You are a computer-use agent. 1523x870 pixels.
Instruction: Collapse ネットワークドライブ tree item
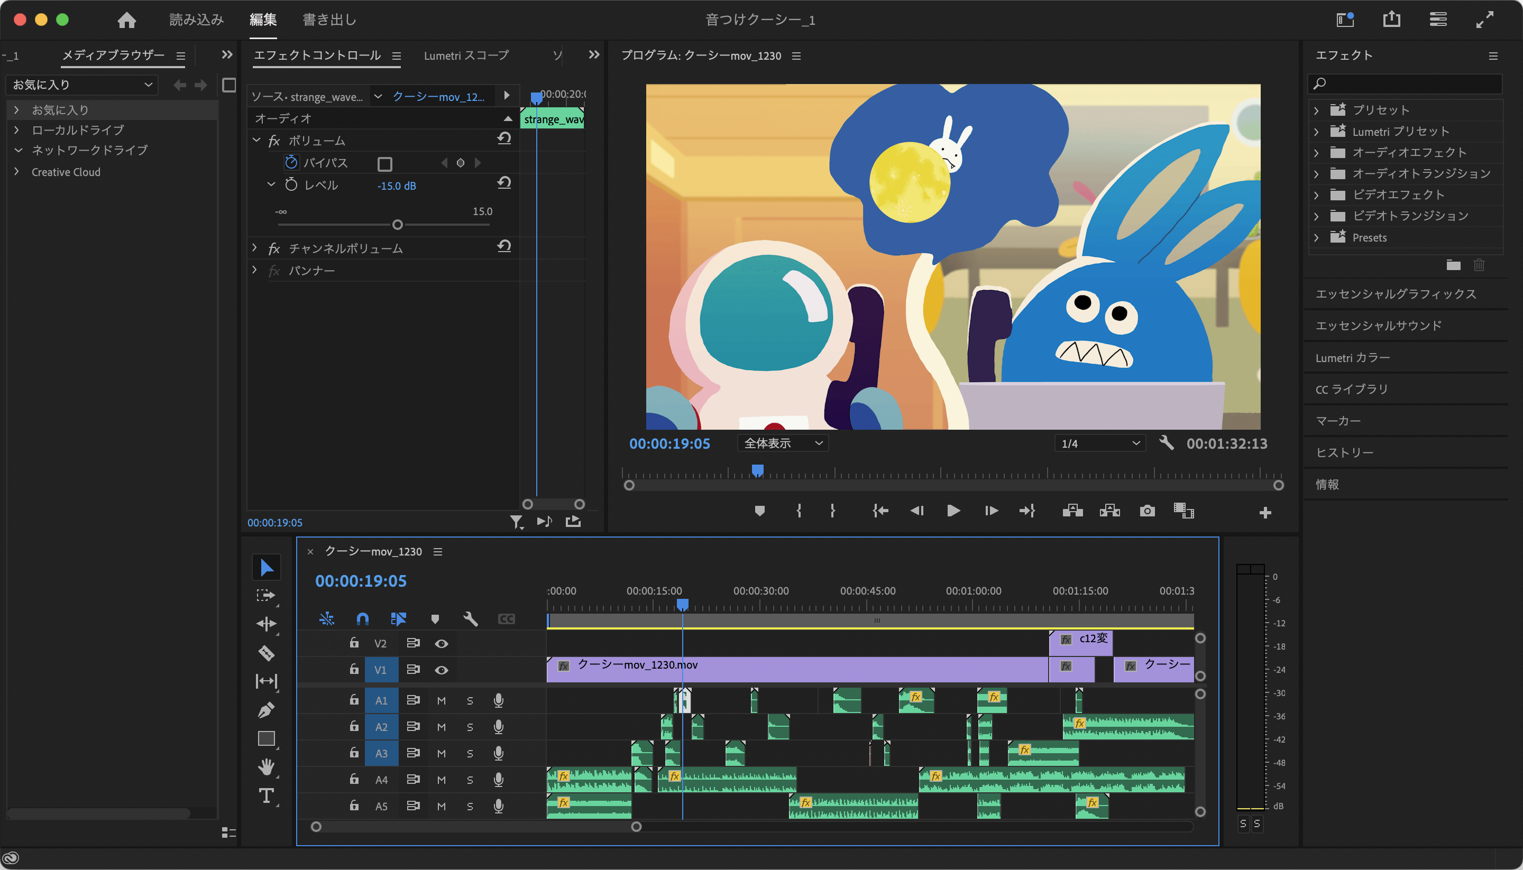[x=18, y=150]
